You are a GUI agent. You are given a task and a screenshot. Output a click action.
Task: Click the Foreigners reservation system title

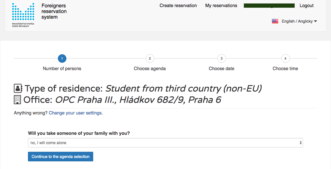(54, 11)
